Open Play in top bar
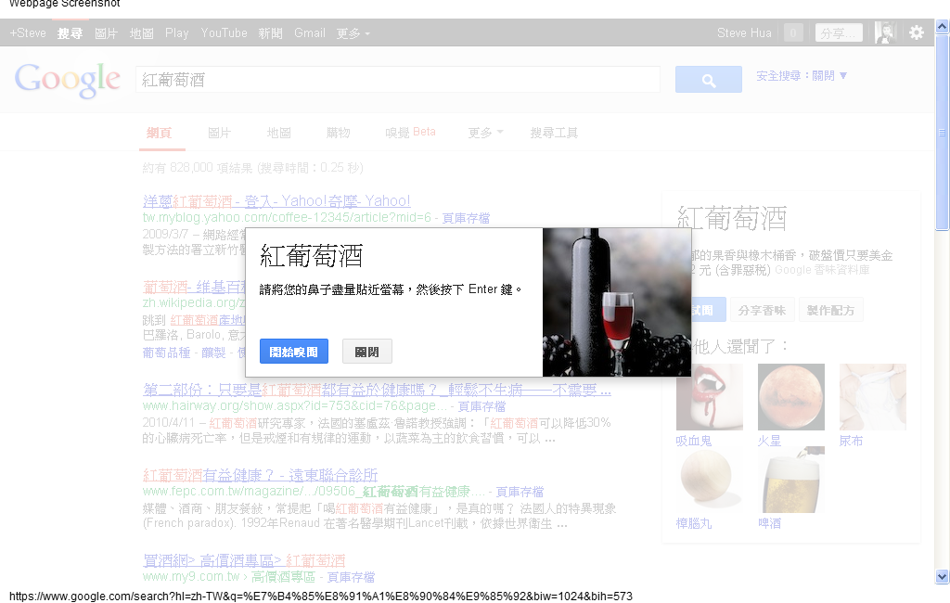Image resolution: width=950 pixels, height=603 pixels. pyautogui.click(x=177, y=33)
